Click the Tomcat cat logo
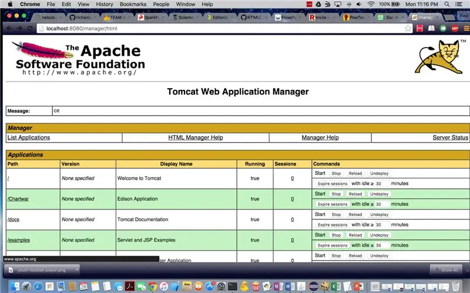The image size is (470, 293). pos(438,57)
